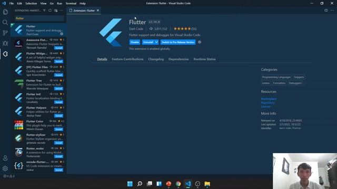Click the Programming Languages category tag
This screenshot has width=337, height=189.
(276, 77)
